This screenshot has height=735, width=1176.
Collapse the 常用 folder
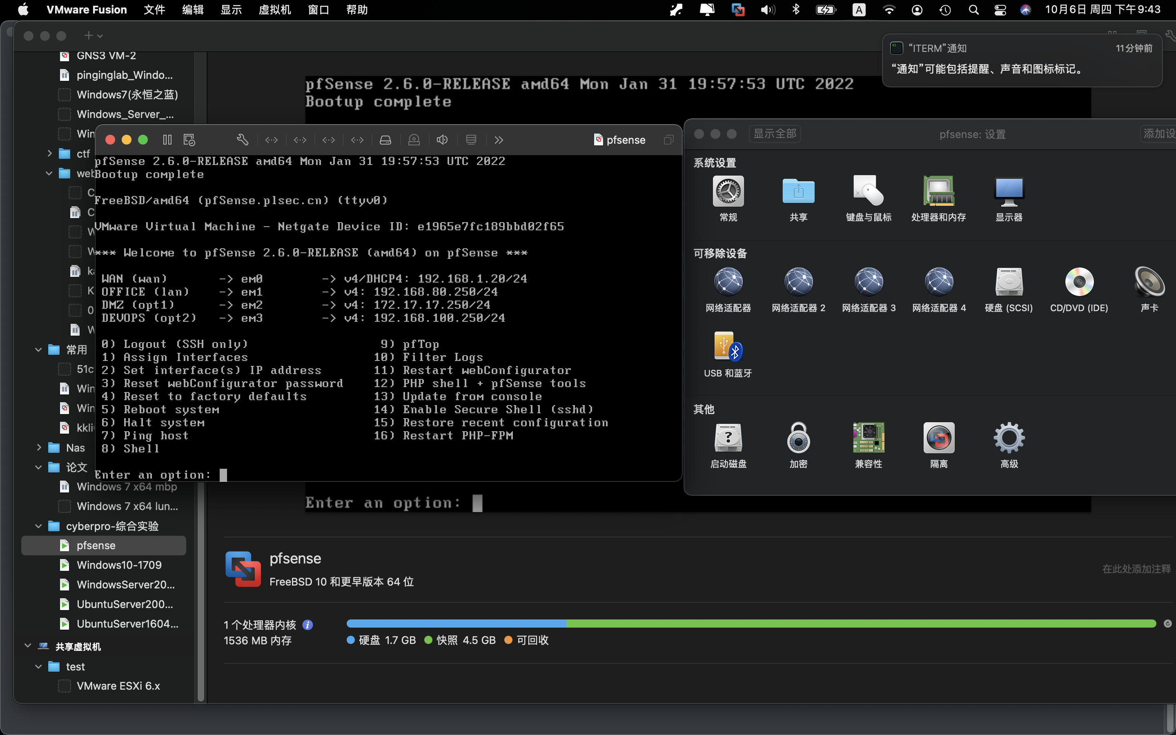[38, 350]
